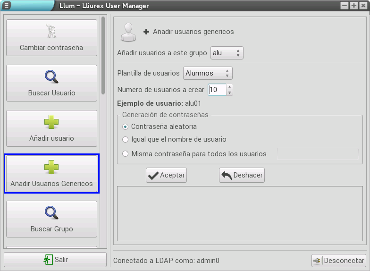Viewport: 370px width, 271px height.
Task: Click the user avatar icon in the header
Action: (127, 32)
